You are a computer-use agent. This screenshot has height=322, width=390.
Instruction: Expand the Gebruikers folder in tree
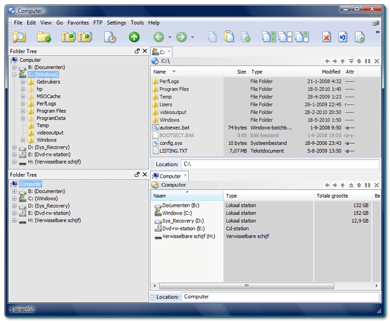(x=23, y=82)
